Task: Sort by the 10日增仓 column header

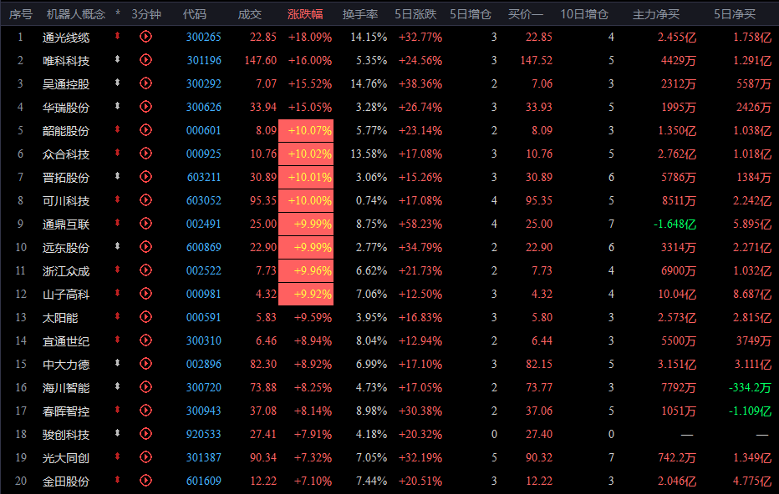Action: tap(584, 14)
